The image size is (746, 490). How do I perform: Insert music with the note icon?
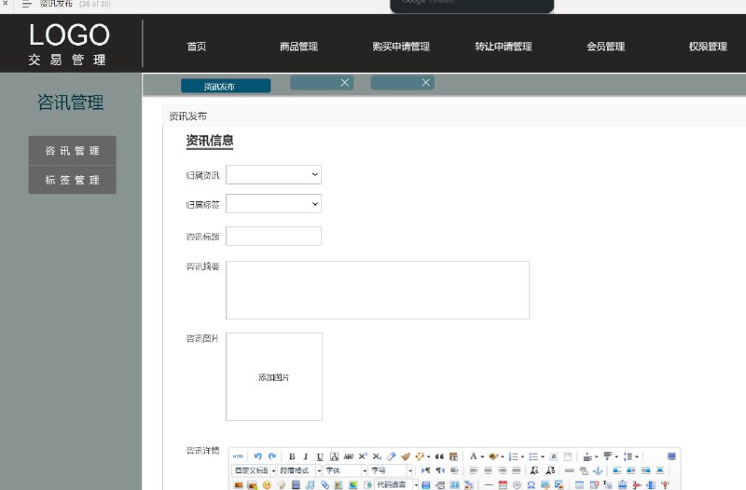pos(311,484)
